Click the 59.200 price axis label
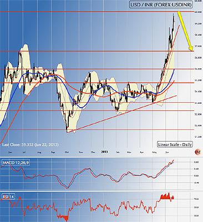Viewport: 203px width, 222px height. tap(198, 23)
